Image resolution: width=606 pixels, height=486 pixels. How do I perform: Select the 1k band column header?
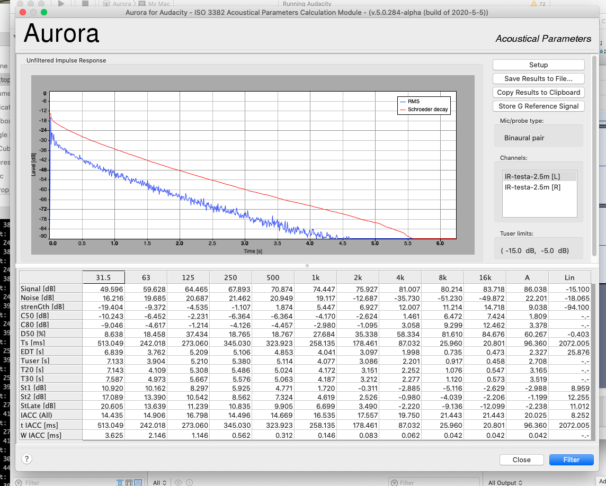click(315, 277)
